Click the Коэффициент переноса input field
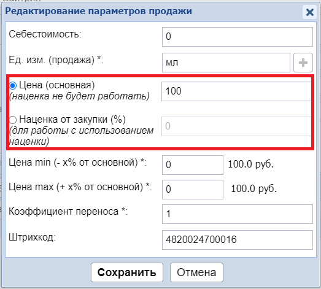Viewport: 321px width, 289px height. pyautogui.click(x=238, y=214)
